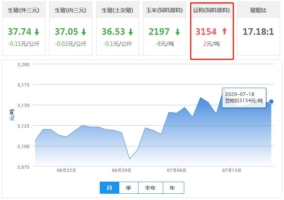Switch chart range to 季
The width and height of the screenshot is (284, 200).
pos(128,188)
